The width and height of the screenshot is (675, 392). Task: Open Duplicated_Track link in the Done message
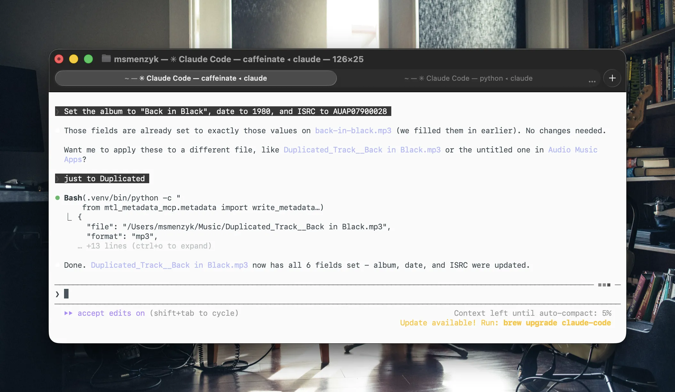tap(169, 265)
